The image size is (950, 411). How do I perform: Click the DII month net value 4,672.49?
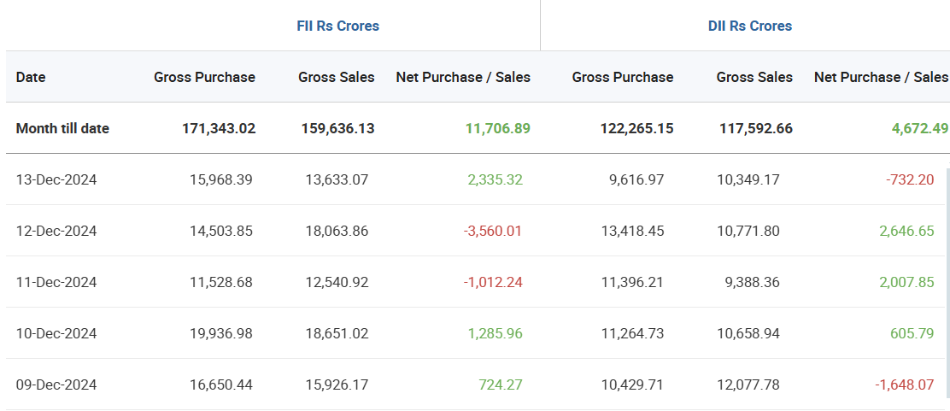point(919,128)
